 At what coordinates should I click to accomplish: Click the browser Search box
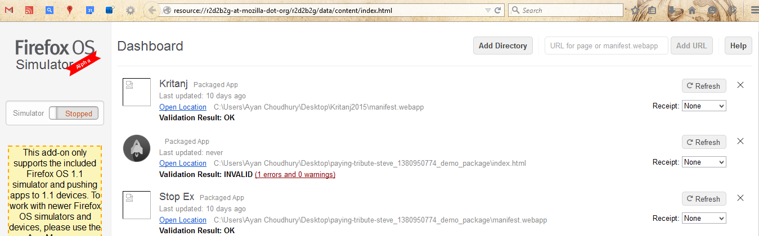pos(565,10)
